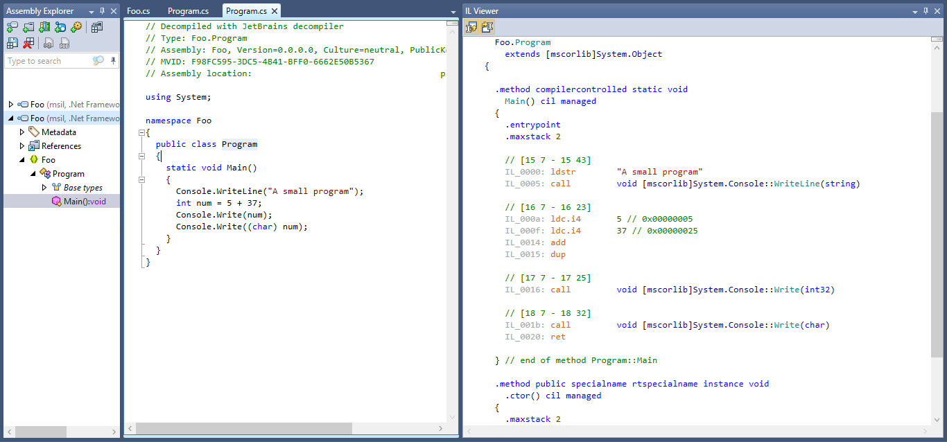
Task: Select Main():void in the tree
Action: tap(85, 201)
